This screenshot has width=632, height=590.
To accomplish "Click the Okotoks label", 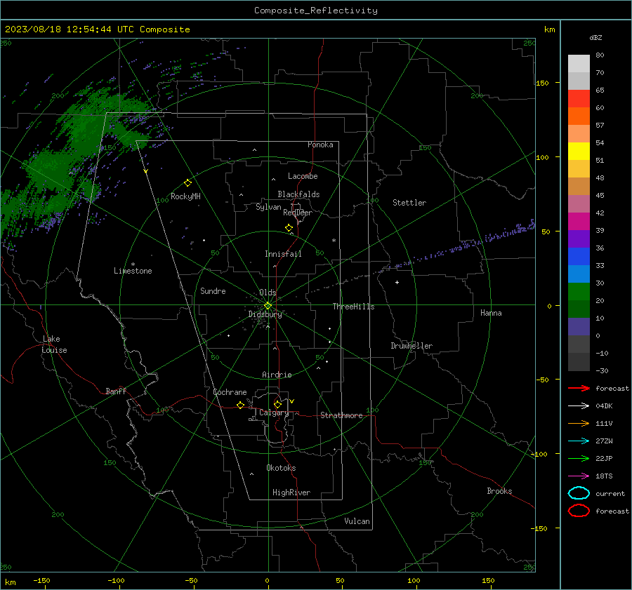I will (281, 468).
